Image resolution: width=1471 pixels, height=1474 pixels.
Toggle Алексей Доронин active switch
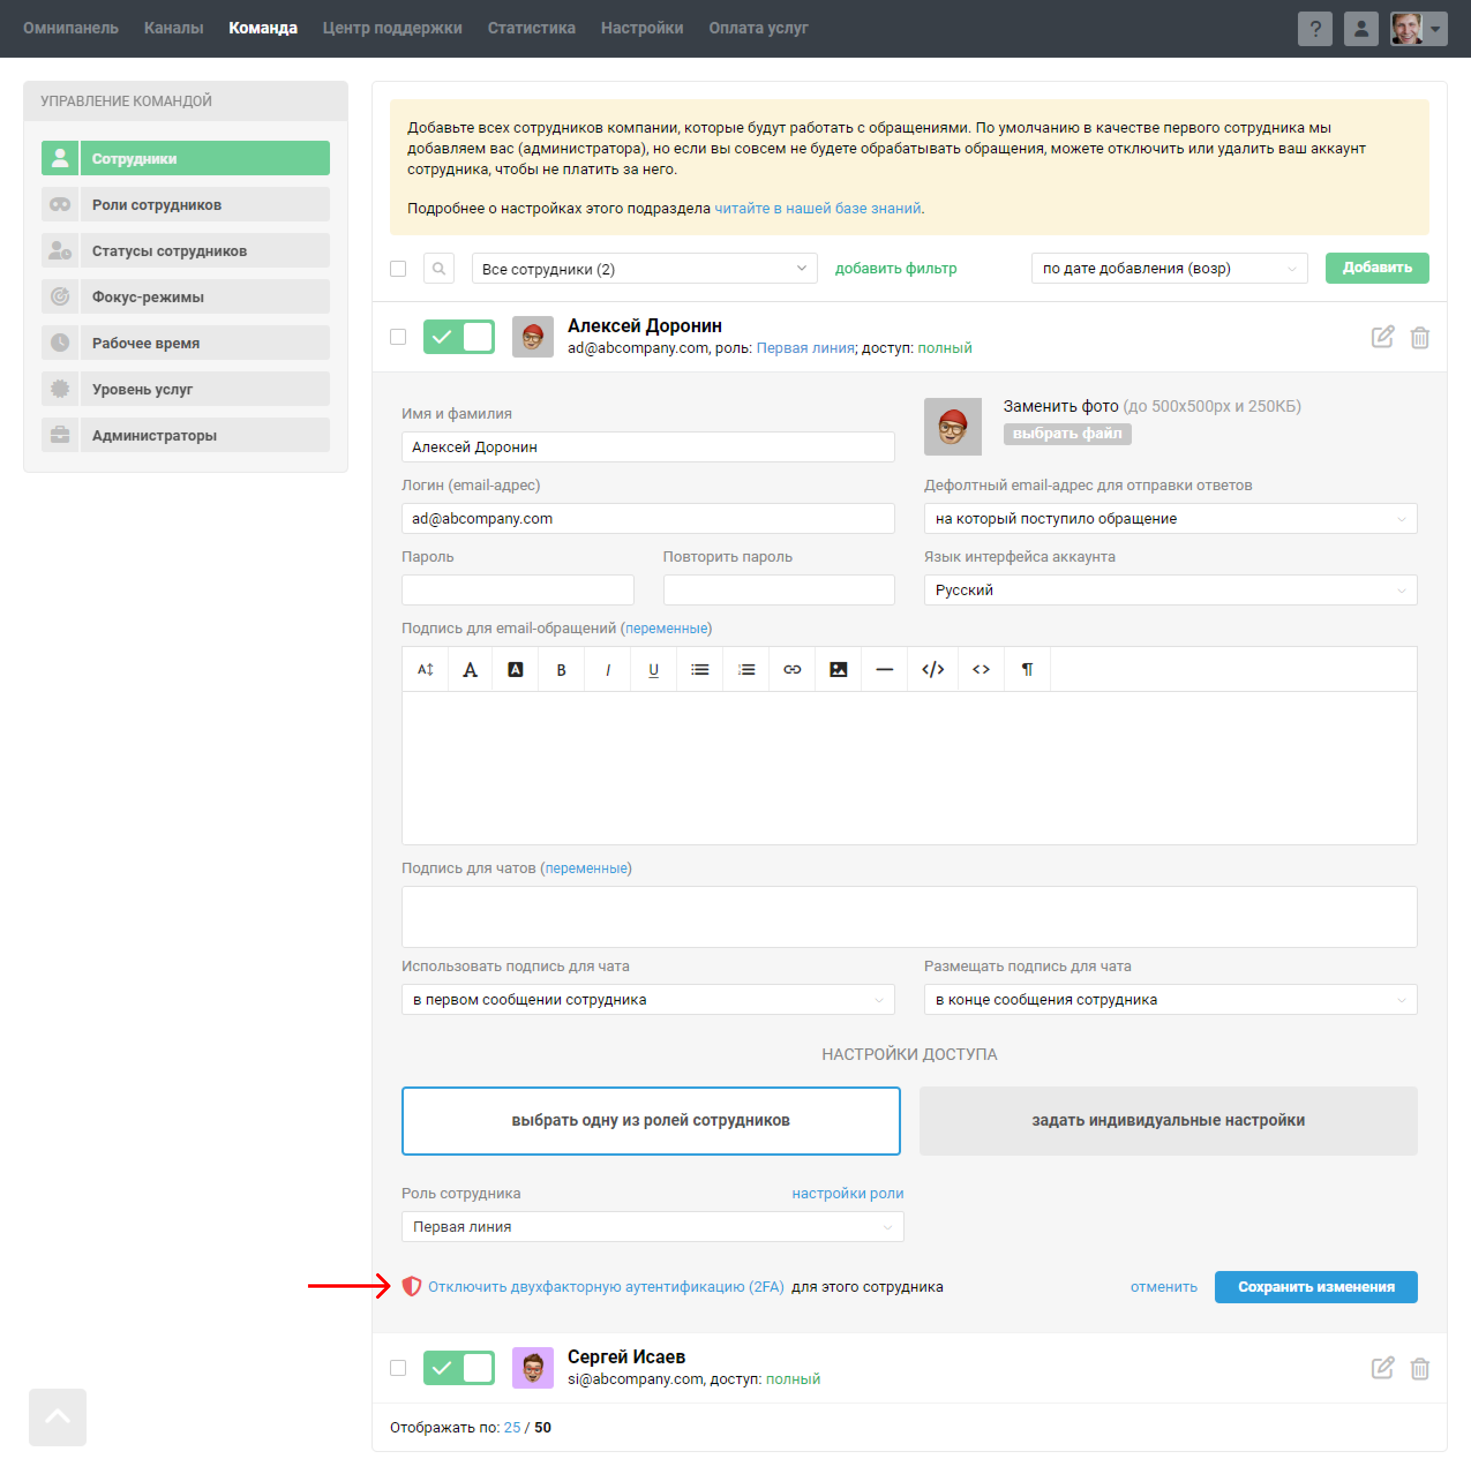459,336
